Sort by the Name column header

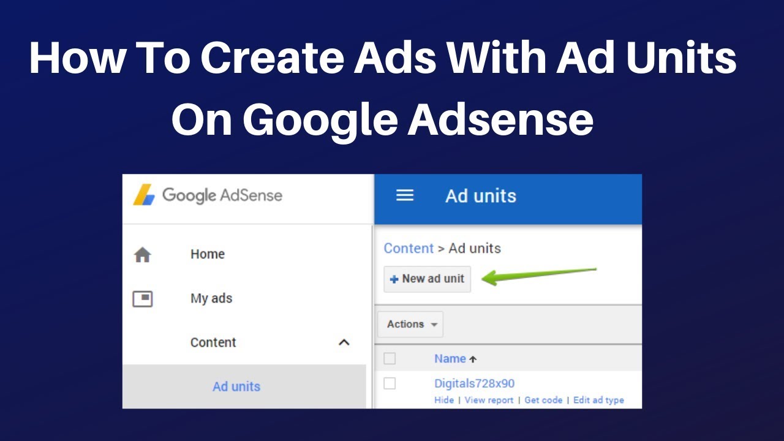pos(455,358)
